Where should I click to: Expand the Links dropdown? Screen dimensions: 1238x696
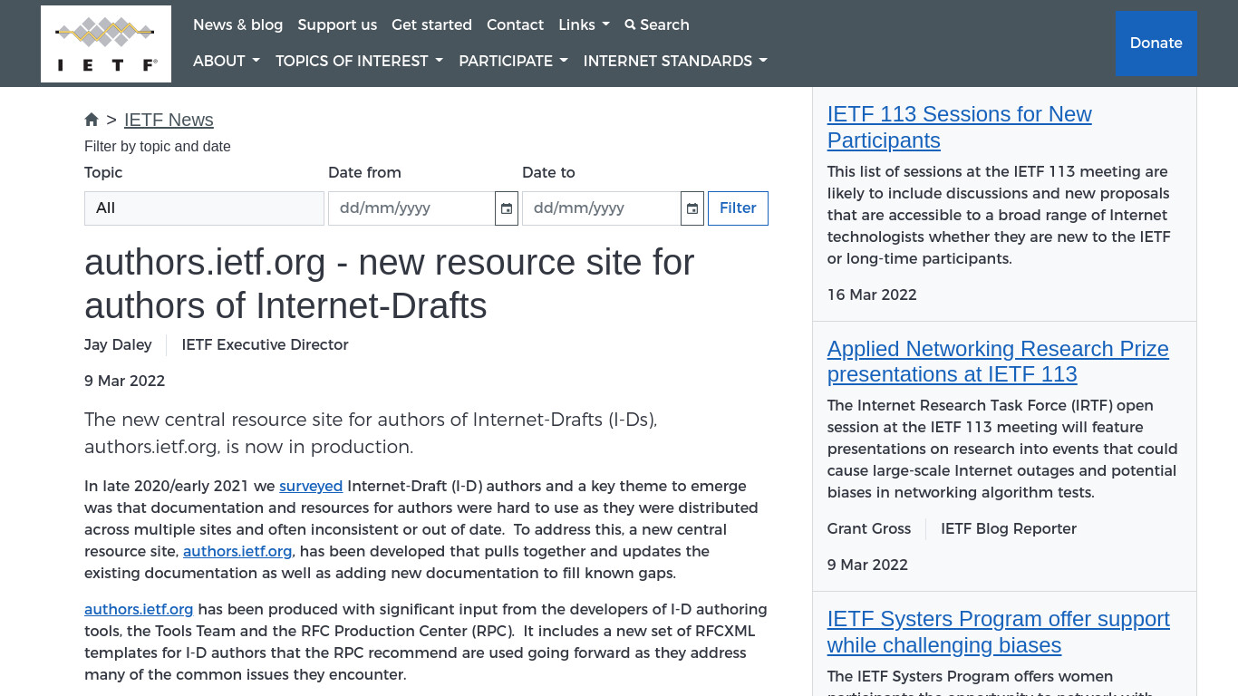(584, 24)
